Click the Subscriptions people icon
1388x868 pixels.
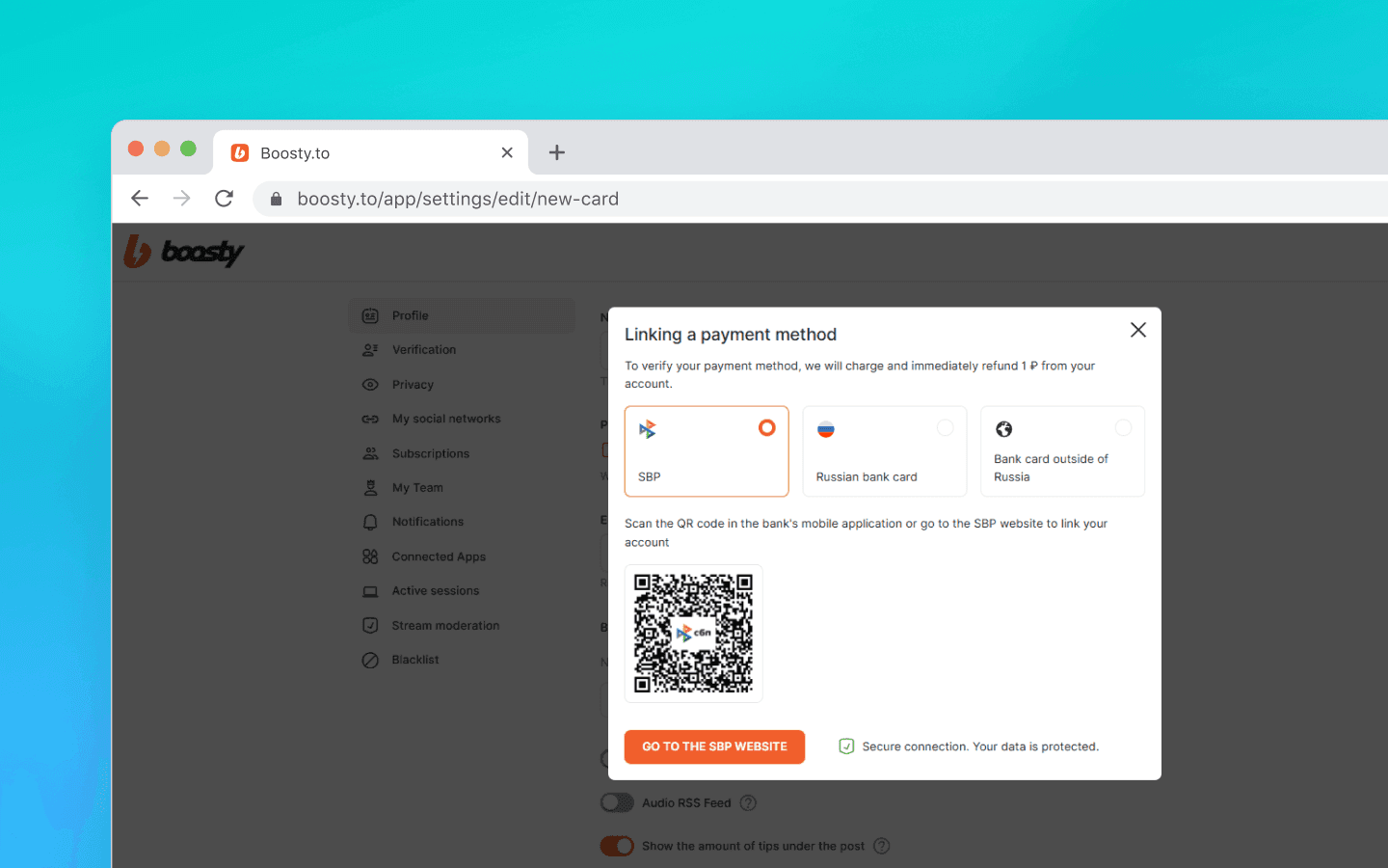[370, 453]
